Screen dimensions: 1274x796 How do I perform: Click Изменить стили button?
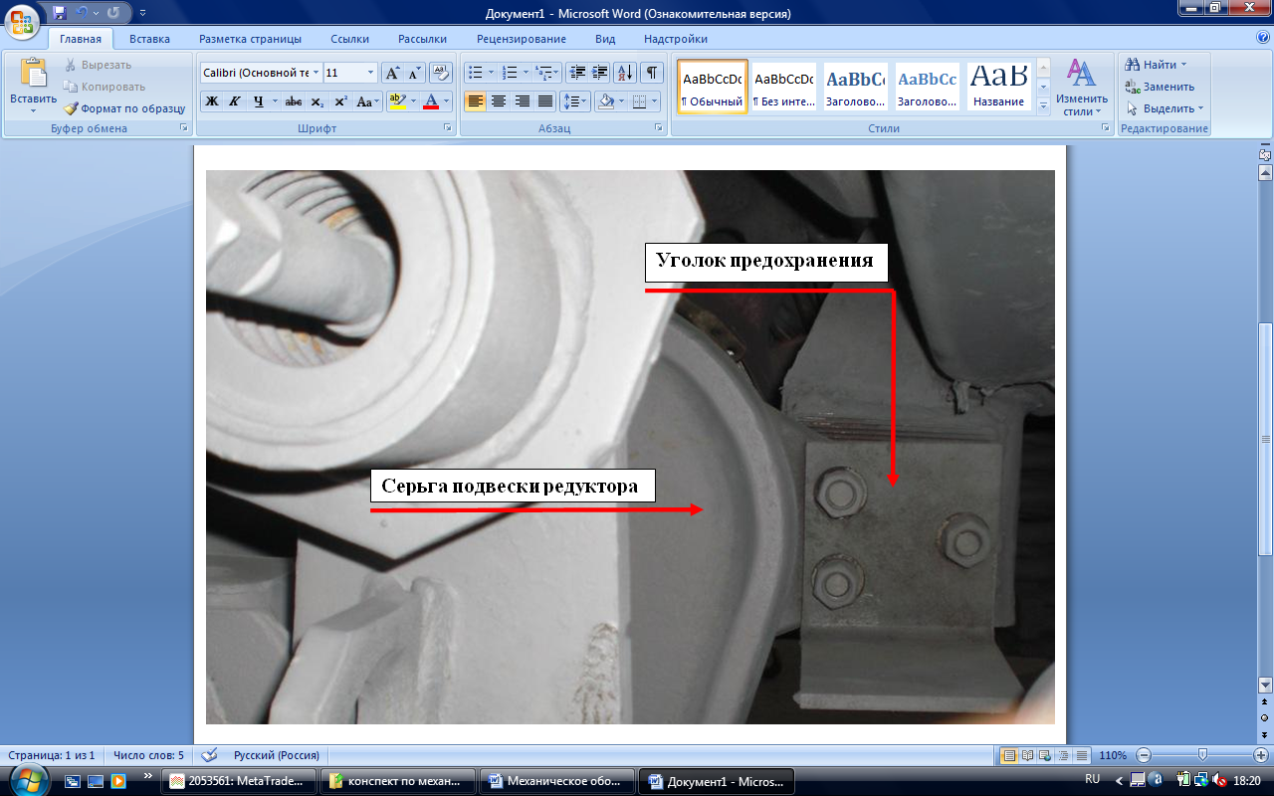(x=1081, y=88)
